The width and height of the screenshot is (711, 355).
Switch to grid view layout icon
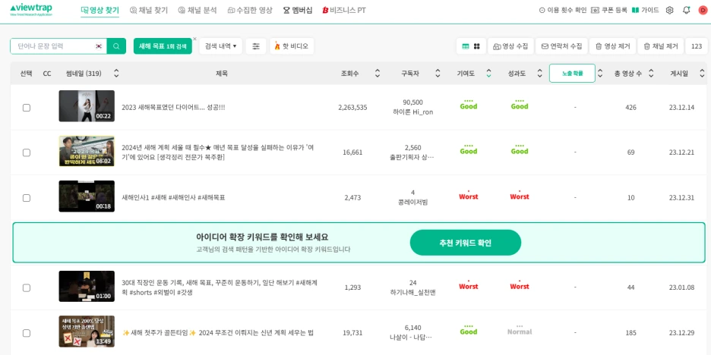(x=476, y=46)
